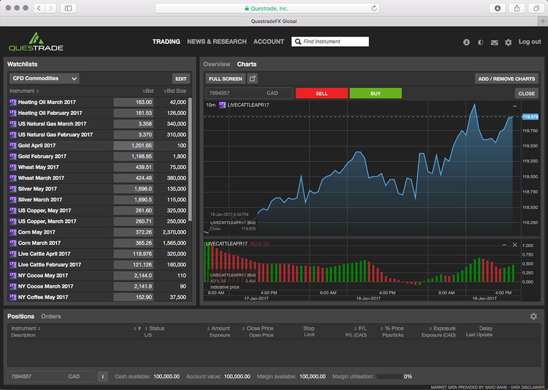The image size is (548, 390).
Task: Open Safari sidebar toggle button
Action: click(68, 9)
